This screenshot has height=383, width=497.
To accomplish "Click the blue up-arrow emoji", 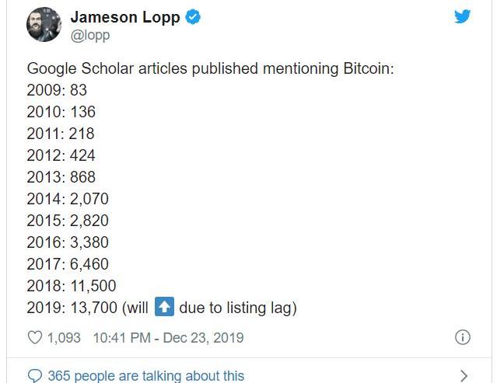I will tap(164, 307).
